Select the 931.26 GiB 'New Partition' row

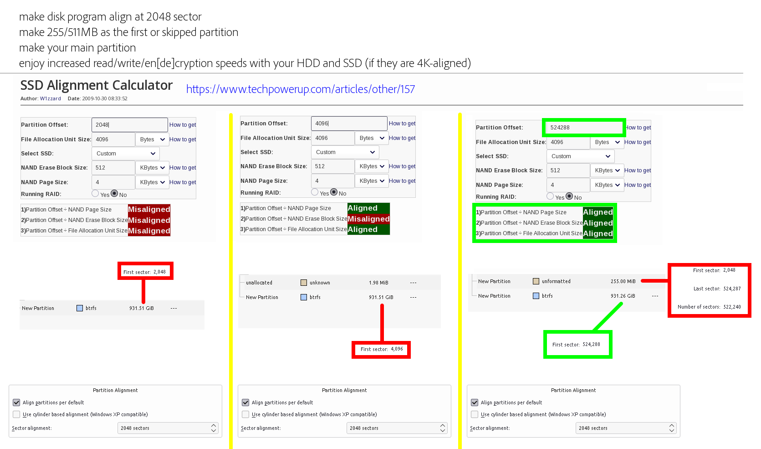coord(567,296)
